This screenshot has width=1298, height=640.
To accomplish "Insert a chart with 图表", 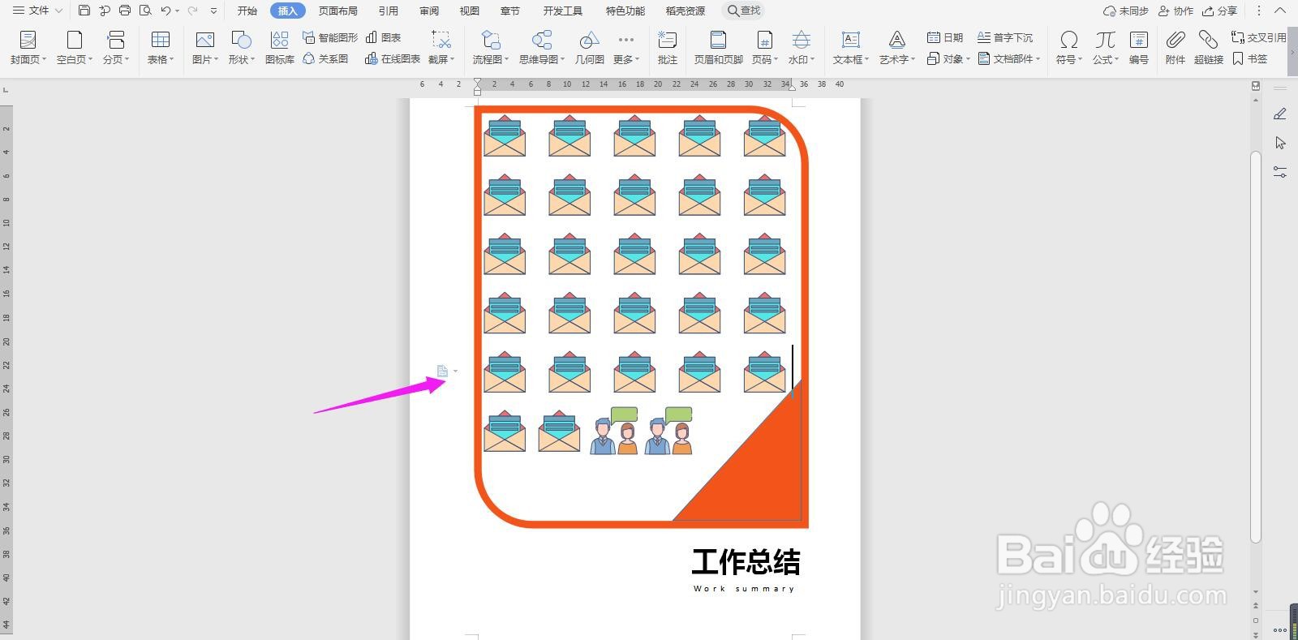I will coord(384,37).
